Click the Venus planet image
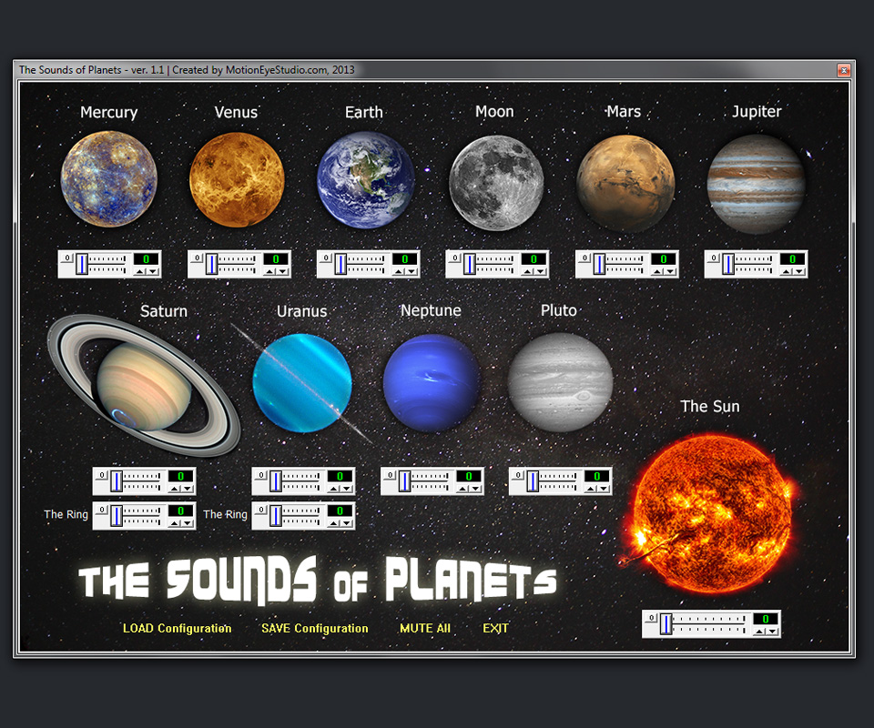 tap(237, 180)
